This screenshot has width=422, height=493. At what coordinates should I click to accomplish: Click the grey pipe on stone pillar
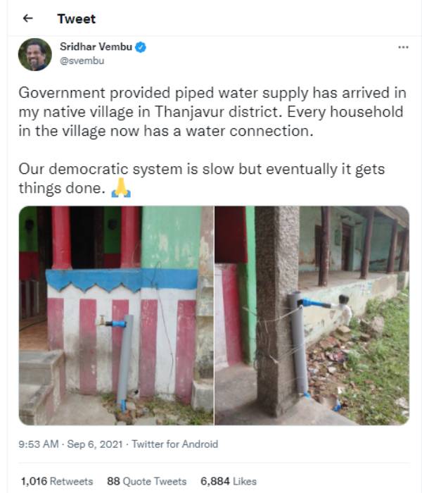(298, 344)
